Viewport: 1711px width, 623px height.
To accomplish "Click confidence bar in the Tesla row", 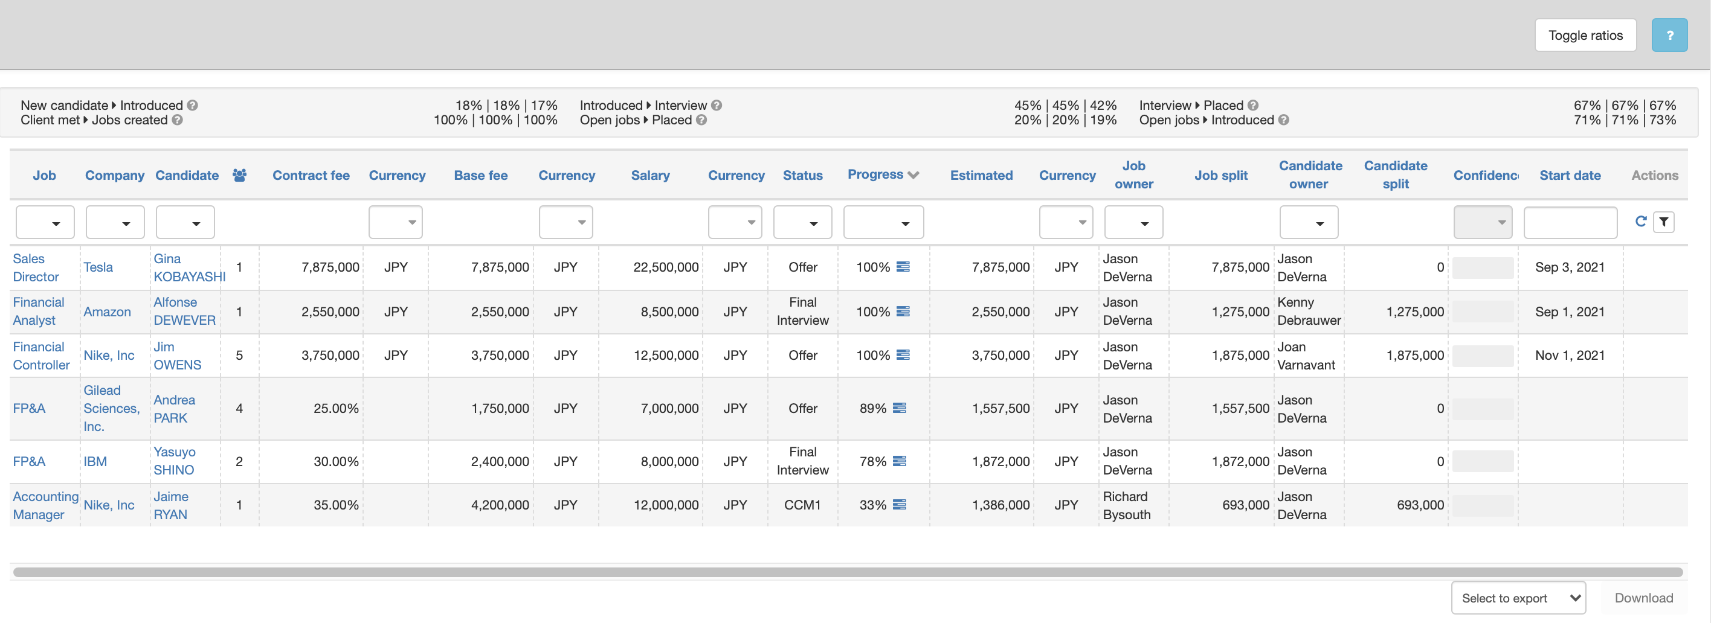I will 1483,267.
